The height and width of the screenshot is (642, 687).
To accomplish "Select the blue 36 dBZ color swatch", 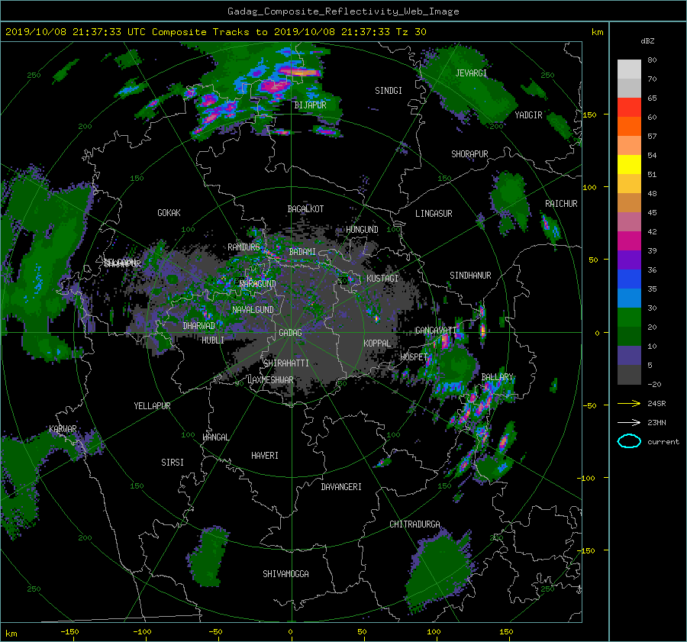I will pos(629,279).
